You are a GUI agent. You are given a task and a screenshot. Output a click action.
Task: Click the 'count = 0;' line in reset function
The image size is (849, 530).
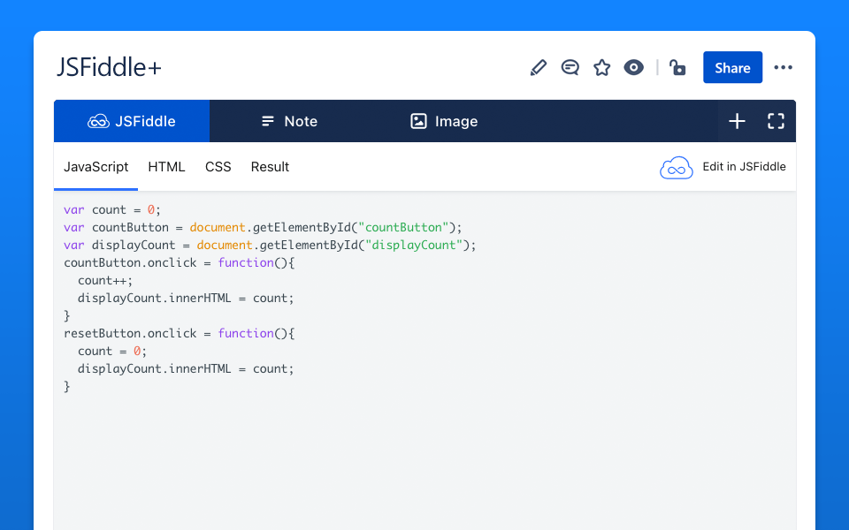coord(112,351)
